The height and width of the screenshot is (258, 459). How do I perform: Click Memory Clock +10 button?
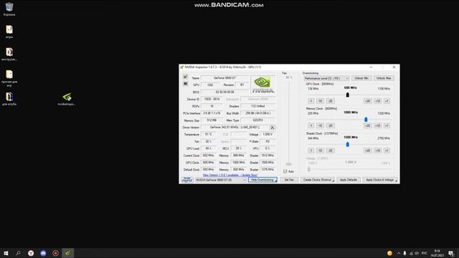[x=378, y=125]
